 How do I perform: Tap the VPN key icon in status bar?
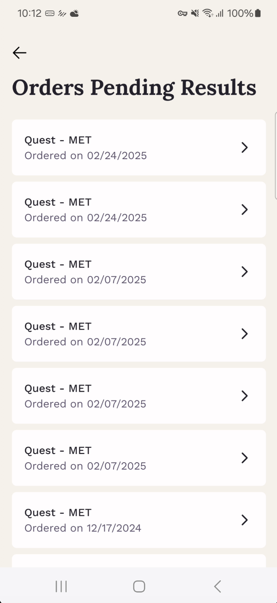pyautogui.click(x=182, y=14)
